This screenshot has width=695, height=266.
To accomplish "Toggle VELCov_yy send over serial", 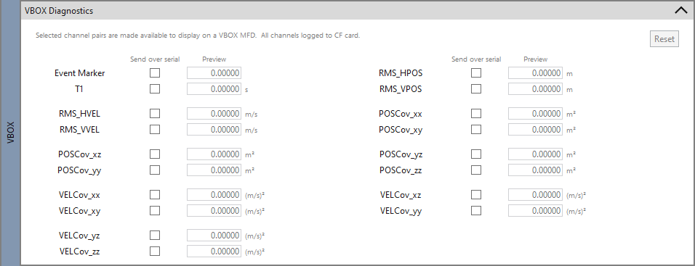I will [476, 211].
